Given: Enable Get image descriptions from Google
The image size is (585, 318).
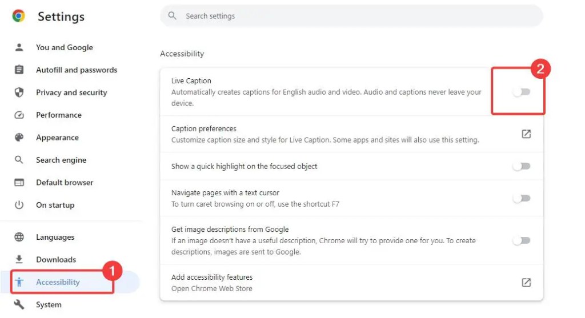Looking at the screenshot, I should point(521,240).
